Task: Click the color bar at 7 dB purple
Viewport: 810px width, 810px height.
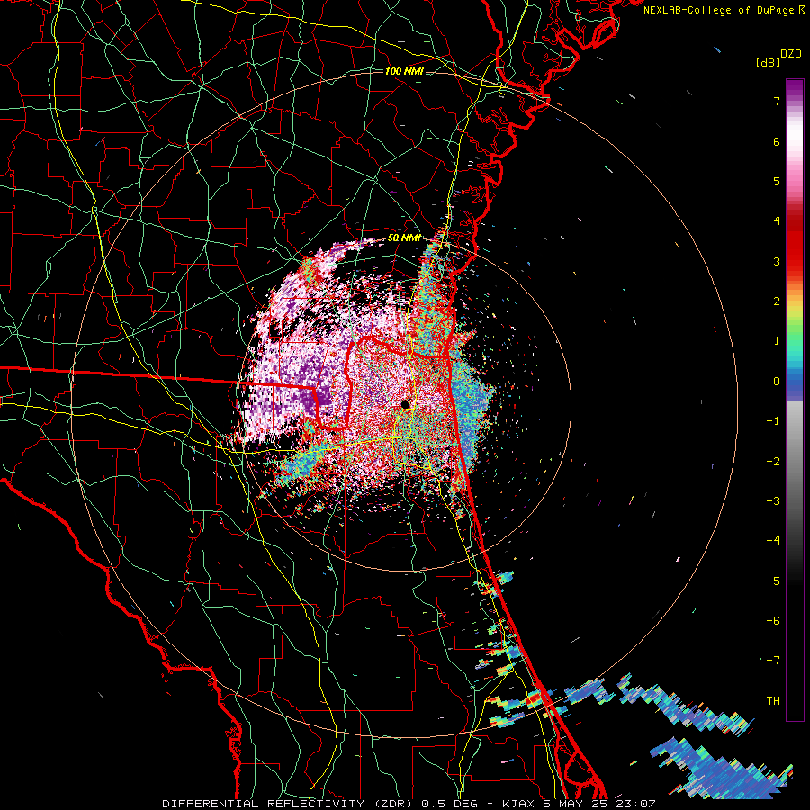Action: point(795,101)
